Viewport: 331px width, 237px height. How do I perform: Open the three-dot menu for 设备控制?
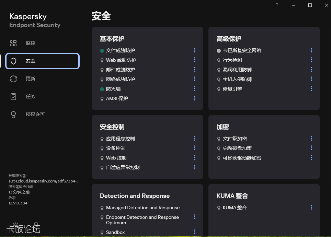(195, 148)
